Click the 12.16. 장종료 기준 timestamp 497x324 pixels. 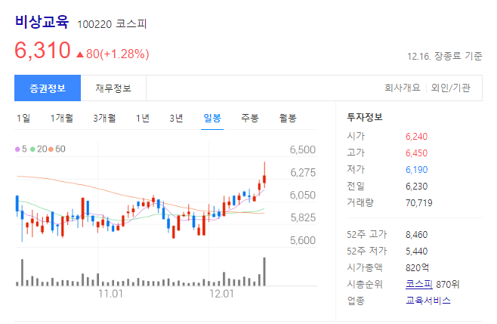445,57
